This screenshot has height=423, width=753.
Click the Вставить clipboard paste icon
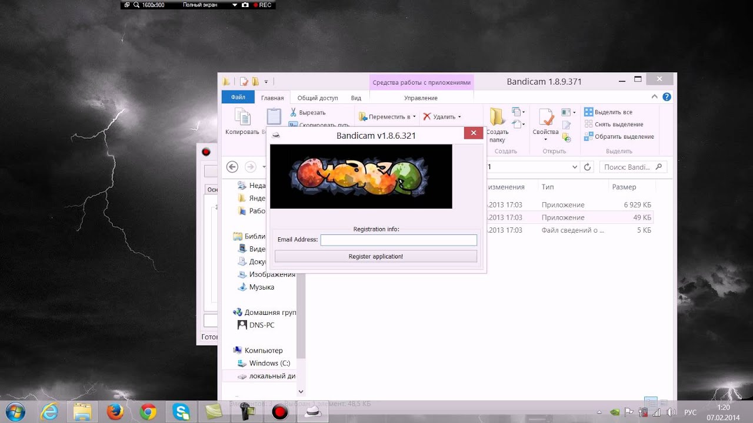(x=274, y=116)
